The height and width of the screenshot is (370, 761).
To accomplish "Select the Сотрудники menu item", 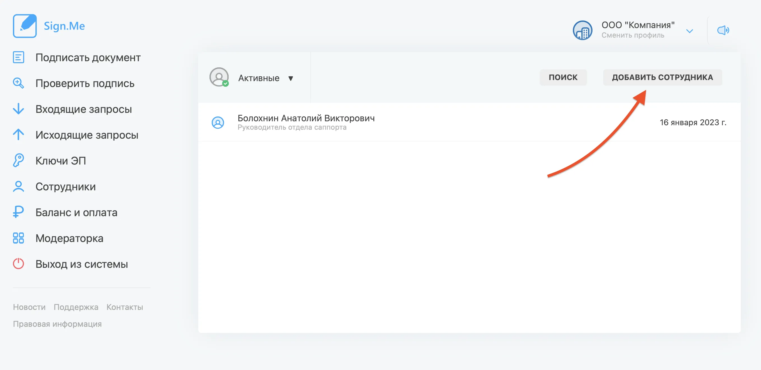I will (x=66, y=187).
